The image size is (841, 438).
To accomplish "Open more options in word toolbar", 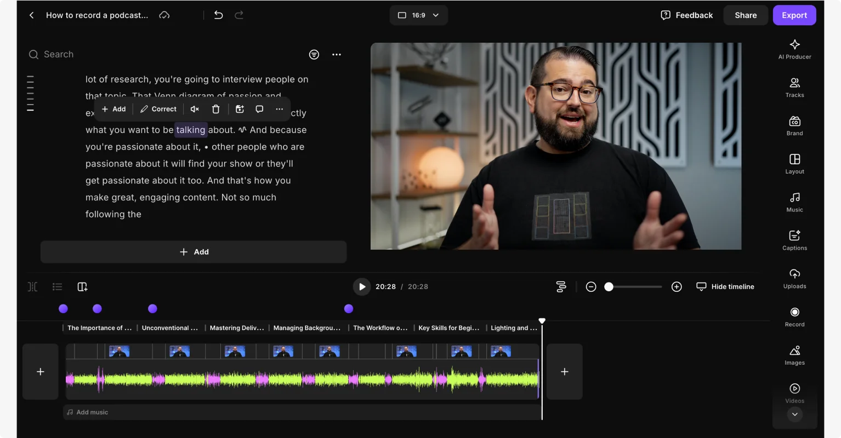I will (279, 109).
